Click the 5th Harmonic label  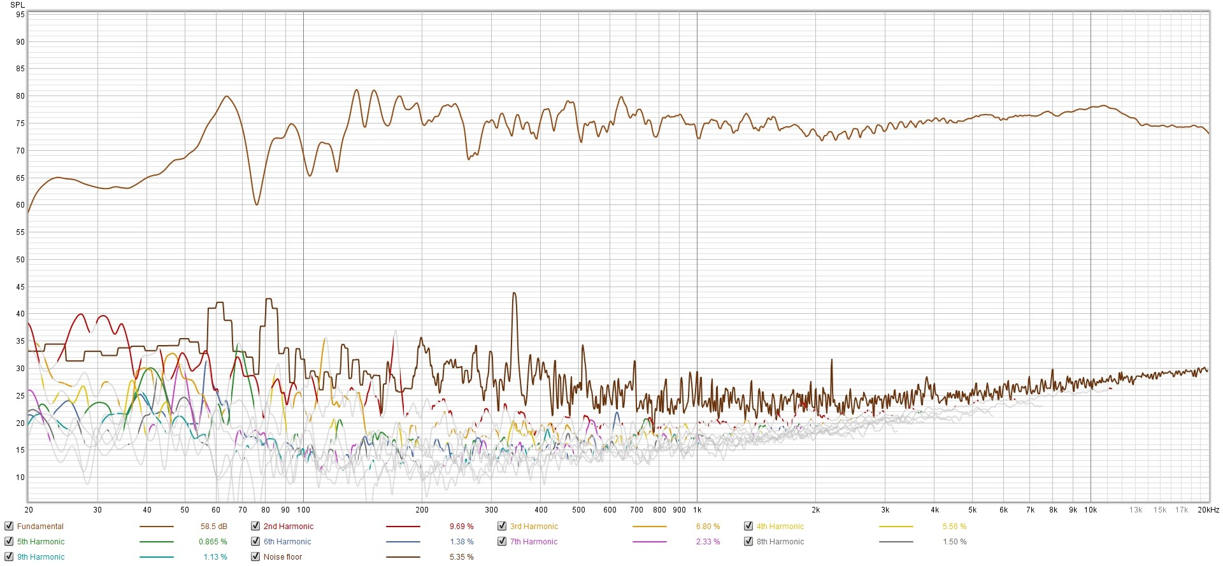pos(41,542)
